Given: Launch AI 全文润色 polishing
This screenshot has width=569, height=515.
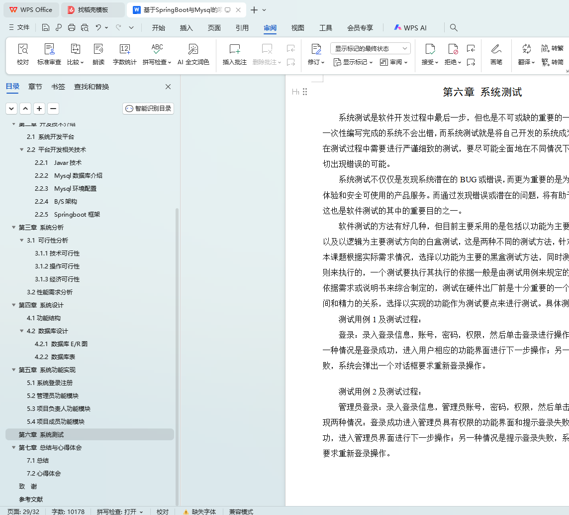Looking at the screenshot, I should pyautogui.click(x=193, y=54).
